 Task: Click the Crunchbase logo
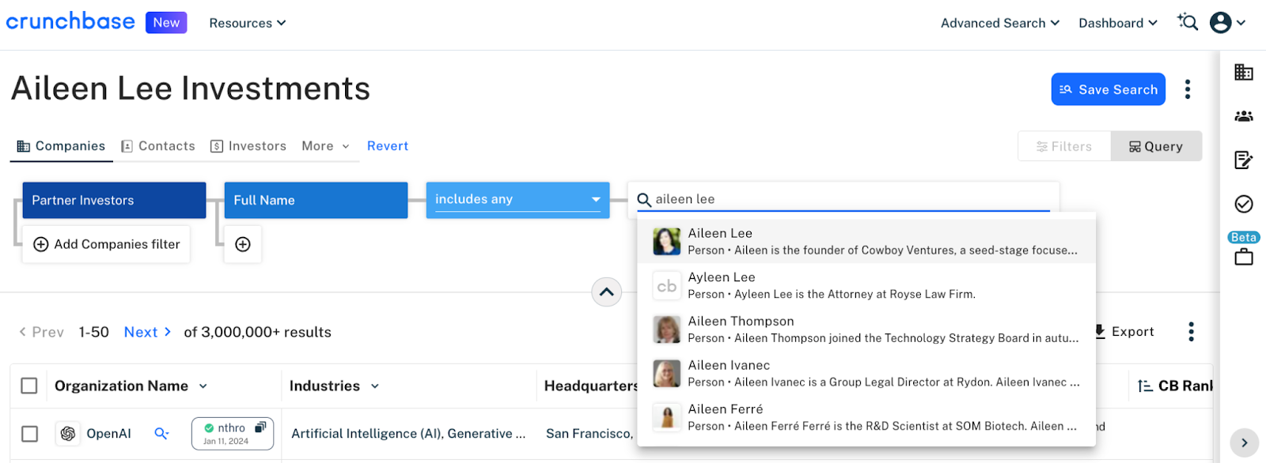pos(70,21)
